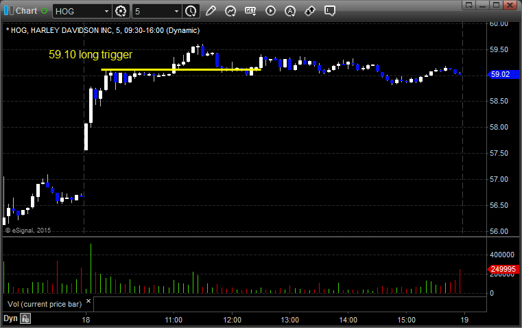Image resolution: width=522 pixels, height=328 pixels.
Task: Click the blue chart link bars icon
Action: [9, 11]
